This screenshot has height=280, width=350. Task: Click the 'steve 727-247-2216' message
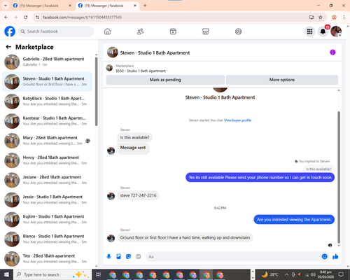coord(138,195)
